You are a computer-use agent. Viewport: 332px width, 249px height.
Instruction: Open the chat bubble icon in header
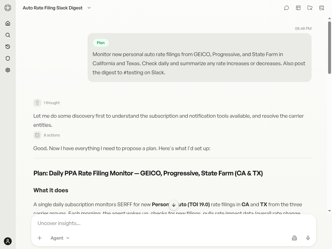286,8
